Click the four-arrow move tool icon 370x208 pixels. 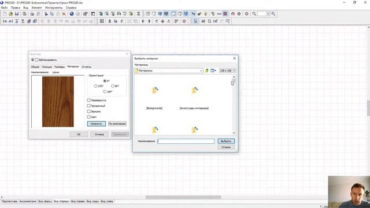(162, 21)
